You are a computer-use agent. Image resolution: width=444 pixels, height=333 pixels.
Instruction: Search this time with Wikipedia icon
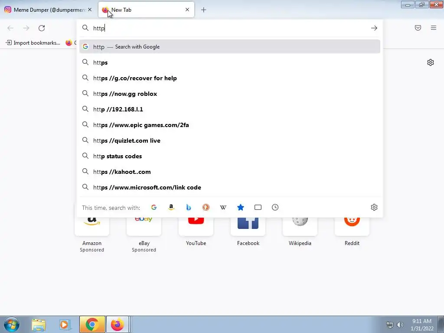point(223,207)
